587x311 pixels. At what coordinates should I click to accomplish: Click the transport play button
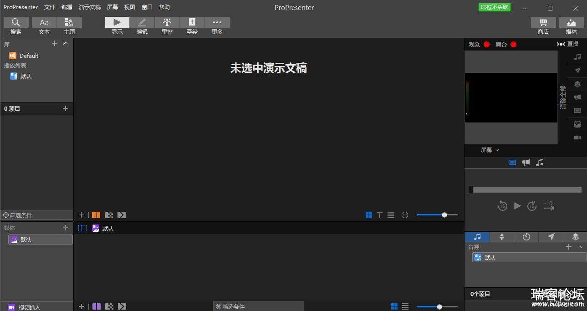coord(517,206)
